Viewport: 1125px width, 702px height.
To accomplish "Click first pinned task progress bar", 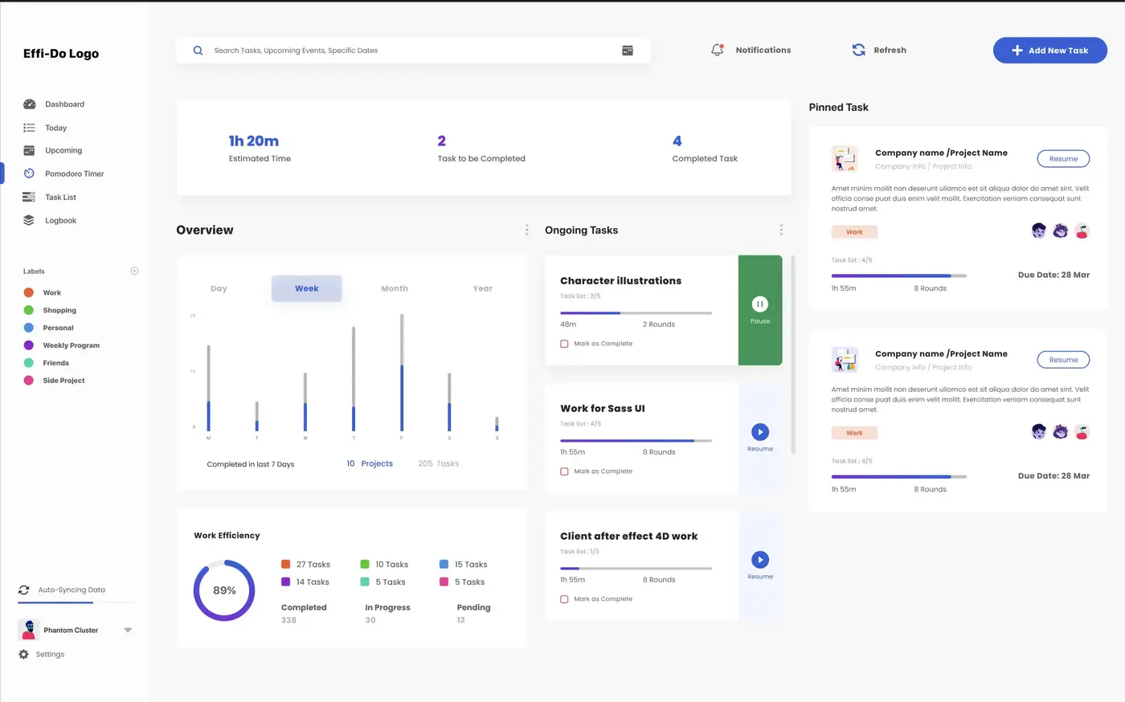I will coord(898,276).
